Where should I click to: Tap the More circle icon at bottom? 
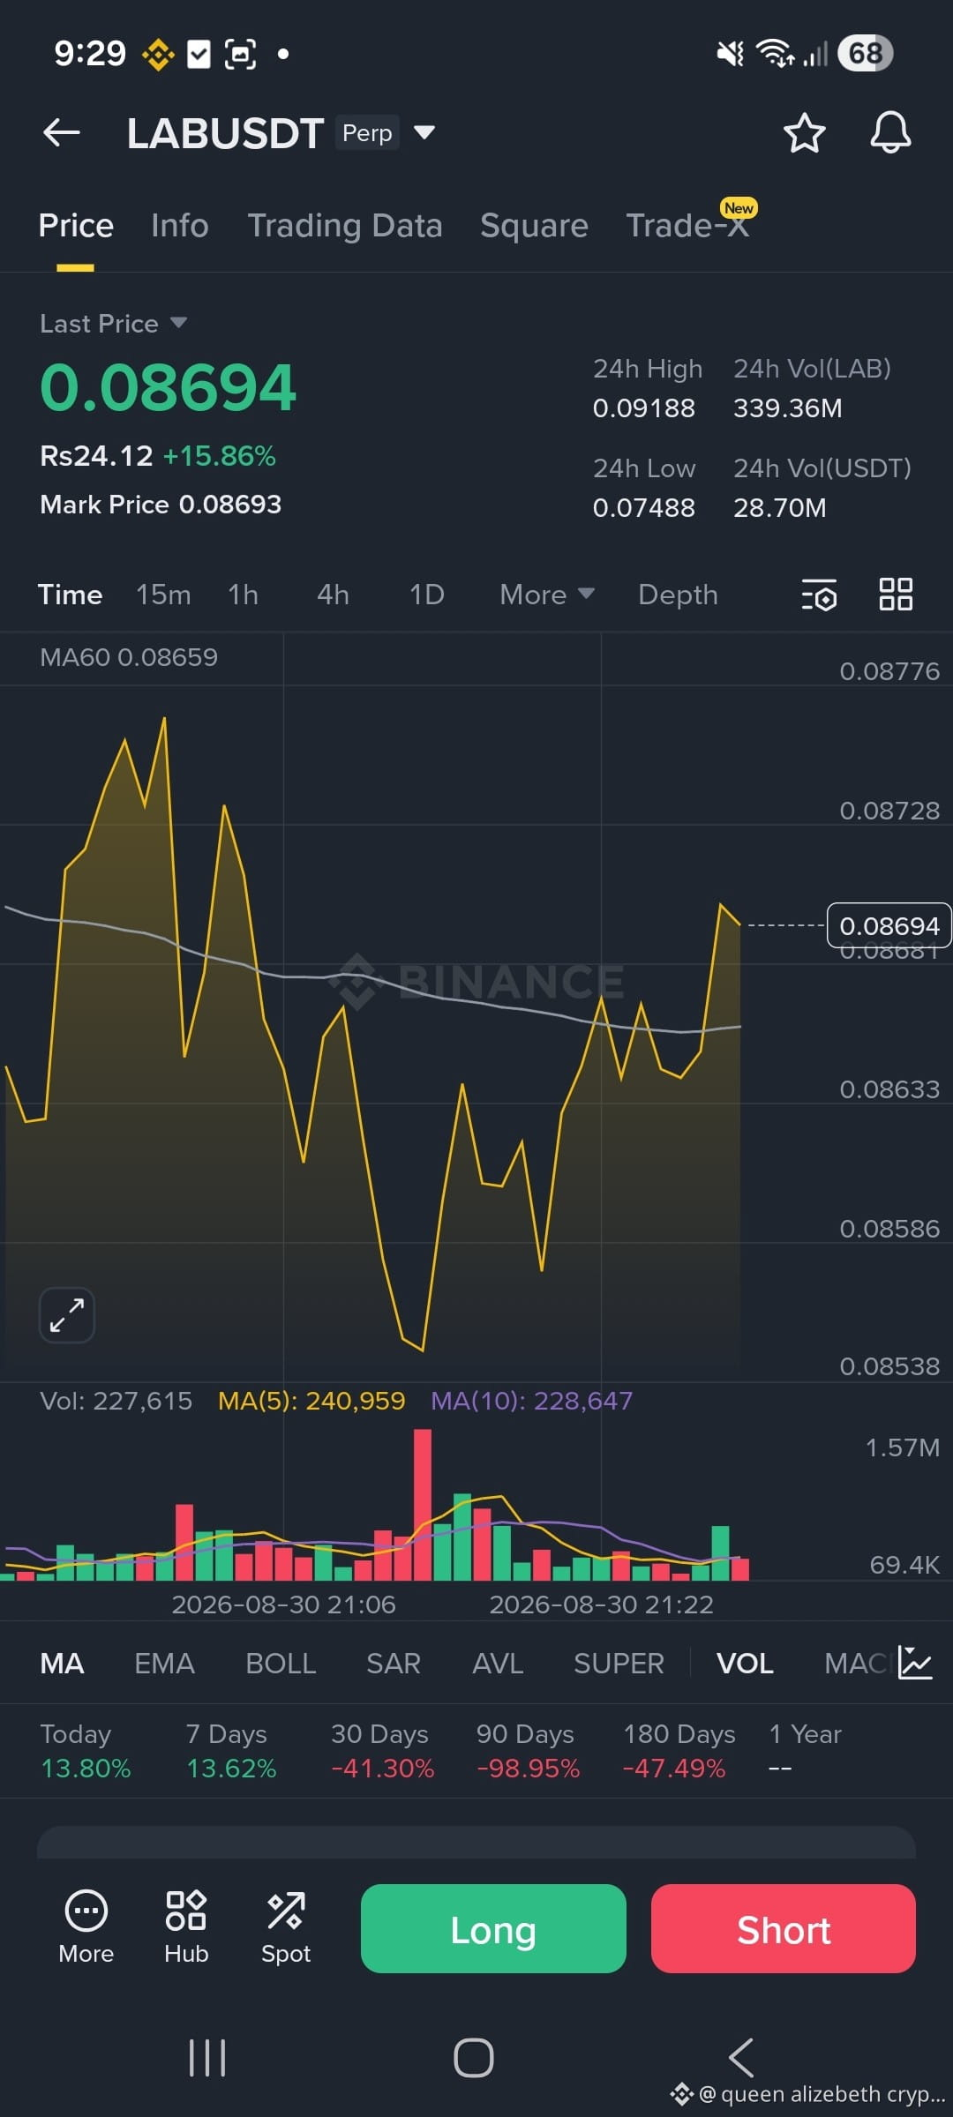pyautogui.click(x=86, y=1927)
